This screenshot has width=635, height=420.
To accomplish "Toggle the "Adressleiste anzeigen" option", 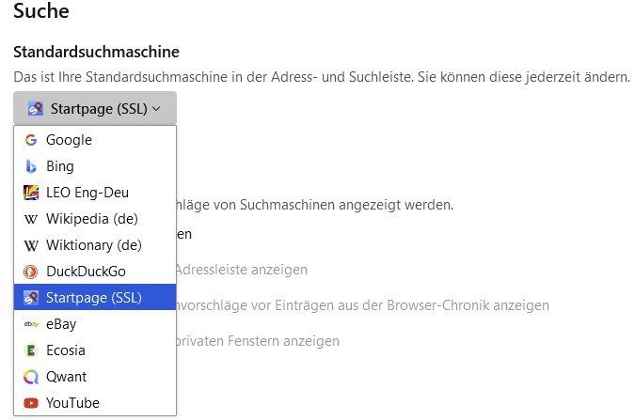I will [242, 270].
